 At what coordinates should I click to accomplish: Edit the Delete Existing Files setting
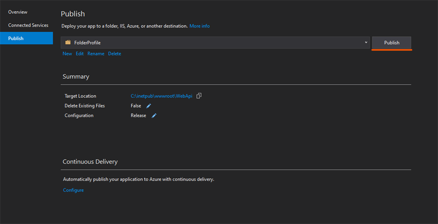click(x=149, y=106)
